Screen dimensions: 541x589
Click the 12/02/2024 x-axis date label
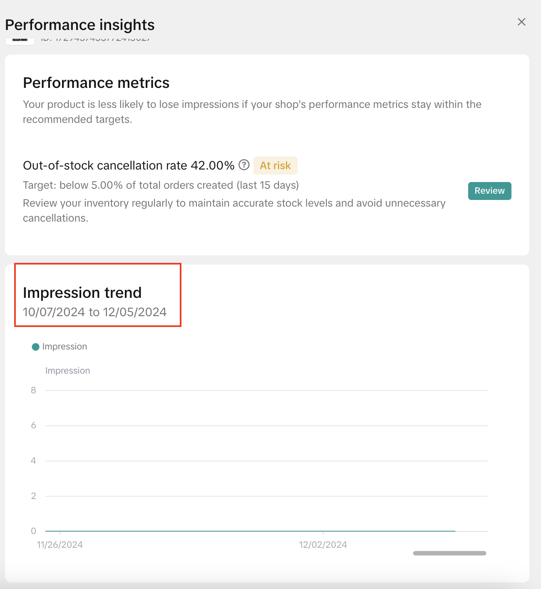click(323, 544)
